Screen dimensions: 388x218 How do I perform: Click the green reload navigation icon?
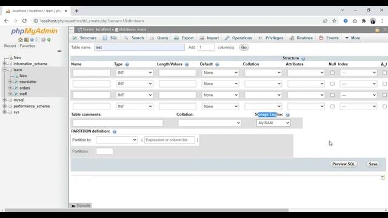click(49, 40)
